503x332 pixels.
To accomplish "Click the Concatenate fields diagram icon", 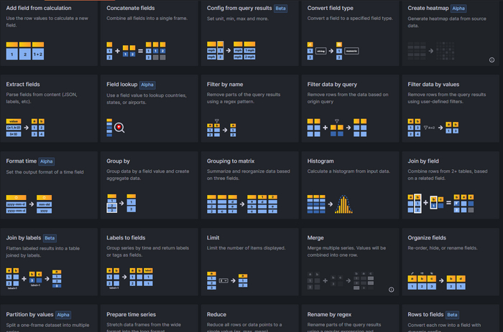I will tap(136, 51).
